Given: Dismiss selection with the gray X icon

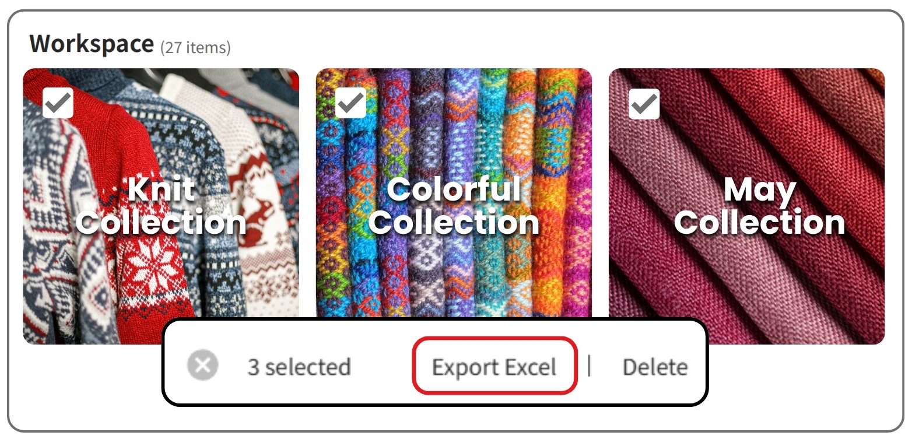Looking at the screenshot, I should pyautogui.click(x=202, y=366).
